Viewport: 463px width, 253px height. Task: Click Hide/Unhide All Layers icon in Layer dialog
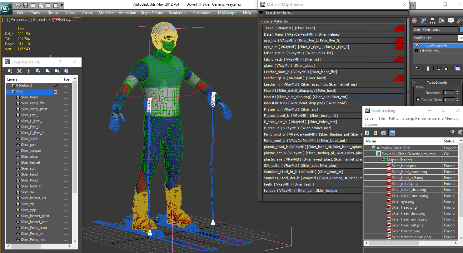click(57, 71)
